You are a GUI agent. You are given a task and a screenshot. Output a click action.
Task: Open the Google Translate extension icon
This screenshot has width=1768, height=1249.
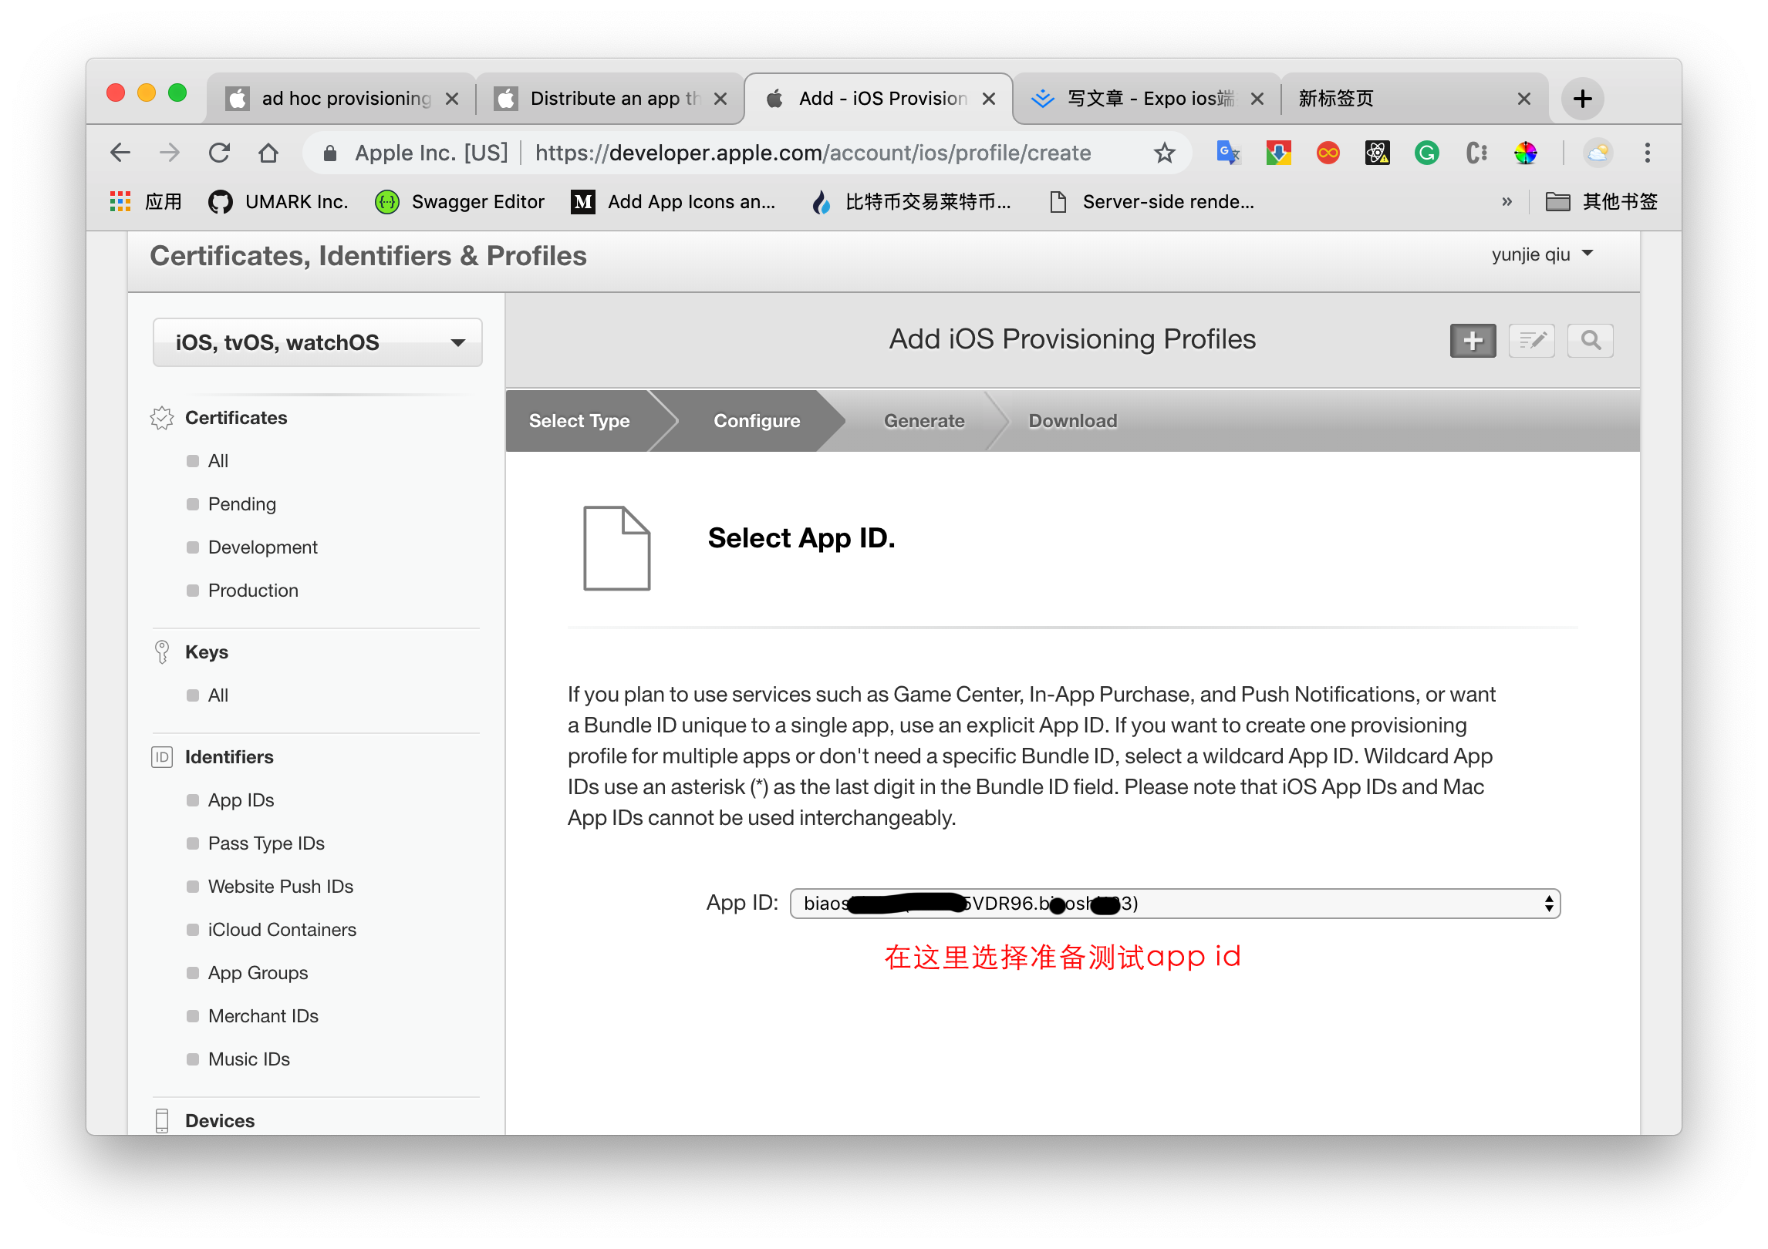(x=1227, y=153)
